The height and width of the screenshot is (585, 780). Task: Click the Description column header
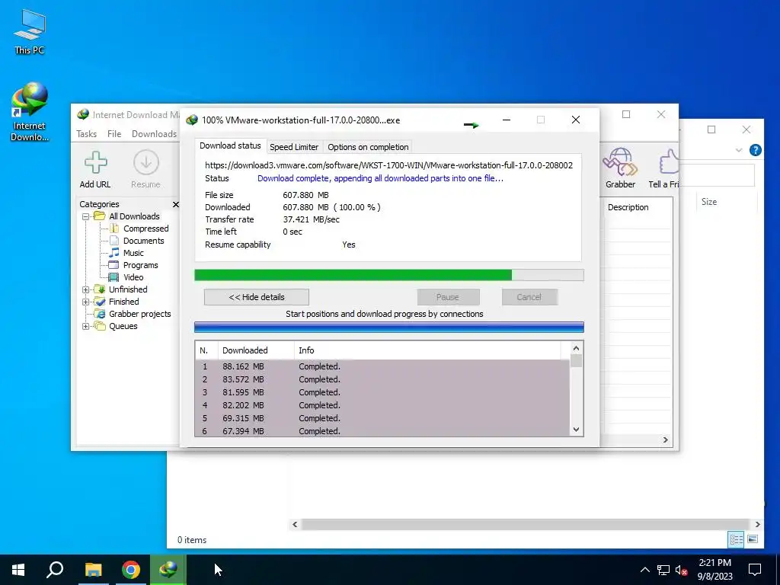628,207
